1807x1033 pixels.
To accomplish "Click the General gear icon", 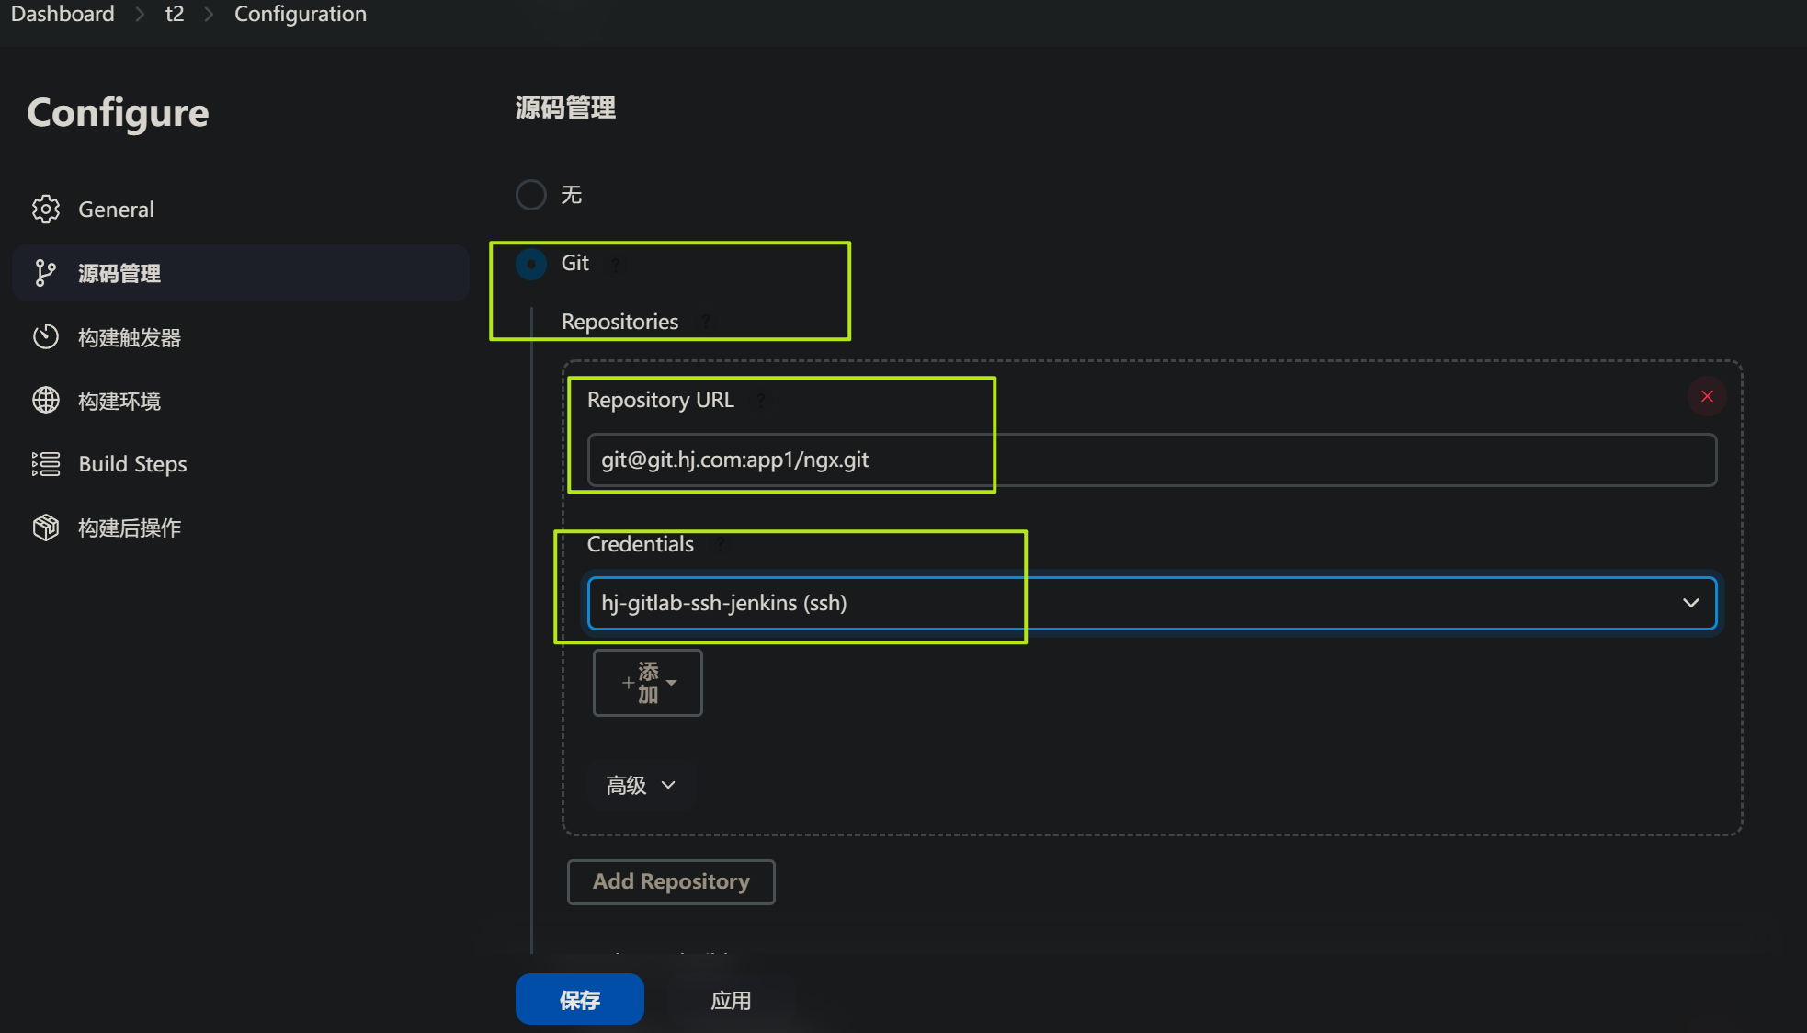I will coord(46,210).
